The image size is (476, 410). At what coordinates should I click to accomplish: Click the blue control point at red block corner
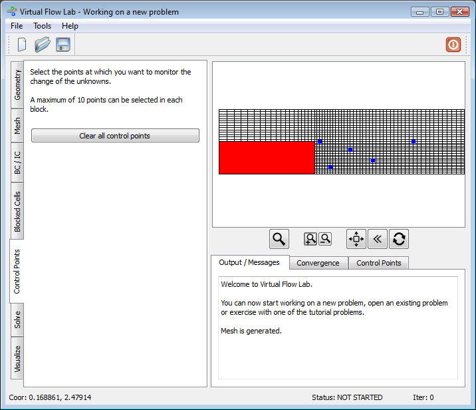[x=320, y=142]
